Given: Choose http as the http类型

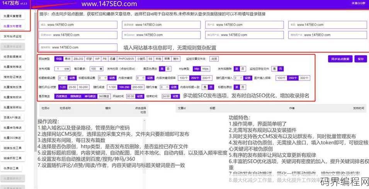Looking at the screenshot, I should pos(197,69).
